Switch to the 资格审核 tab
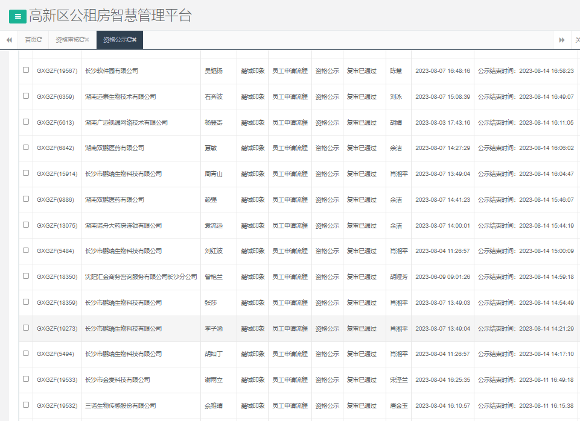The height and width of the screenshot is (421, 580). click(x=68, y=40)
